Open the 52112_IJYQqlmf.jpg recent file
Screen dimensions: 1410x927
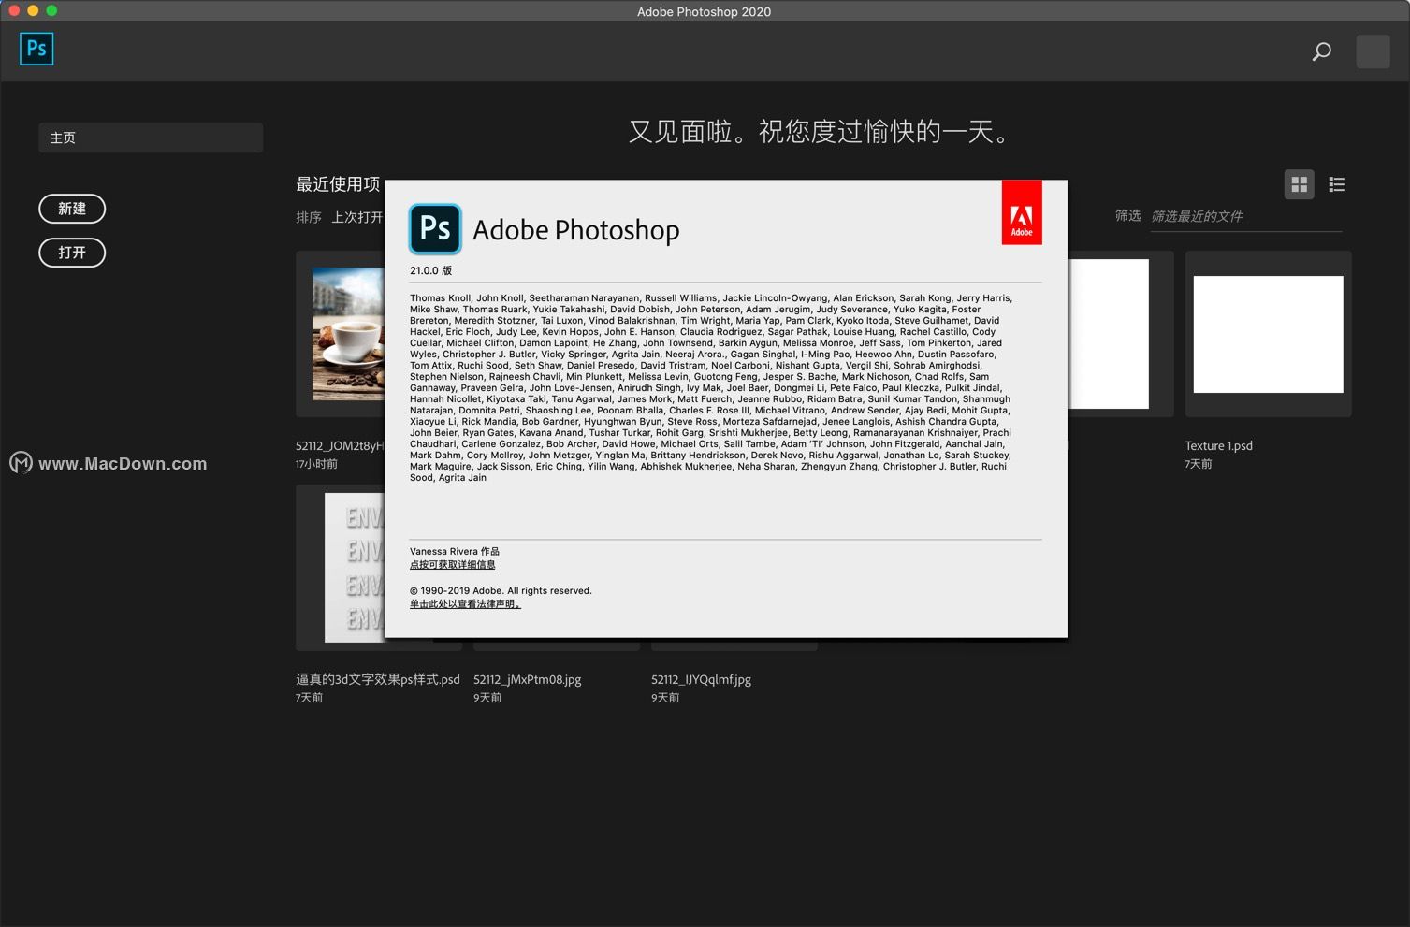click(x=702, y=680)
